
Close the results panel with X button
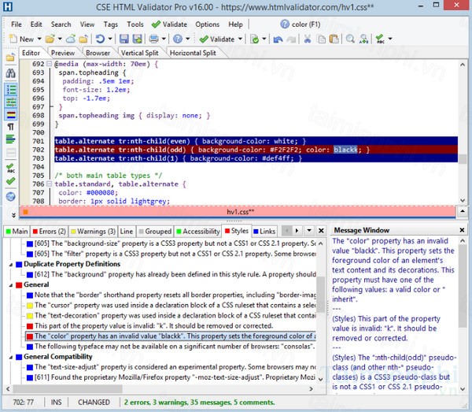click(321, 231)
